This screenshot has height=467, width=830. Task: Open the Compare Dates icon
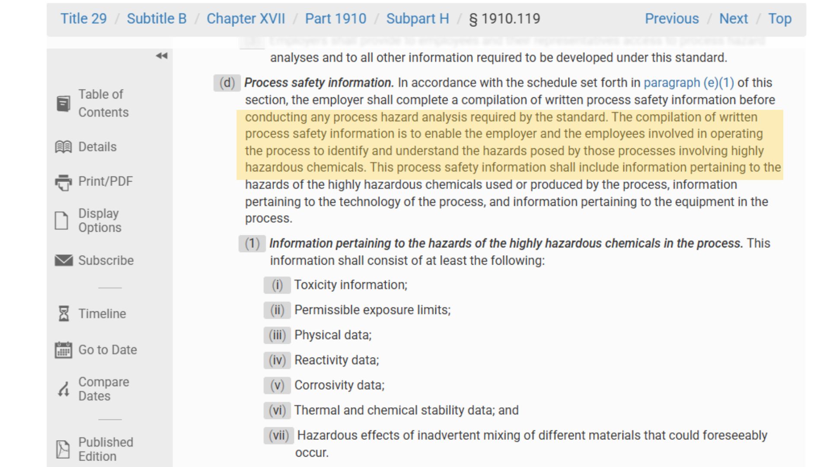[64, 389]
